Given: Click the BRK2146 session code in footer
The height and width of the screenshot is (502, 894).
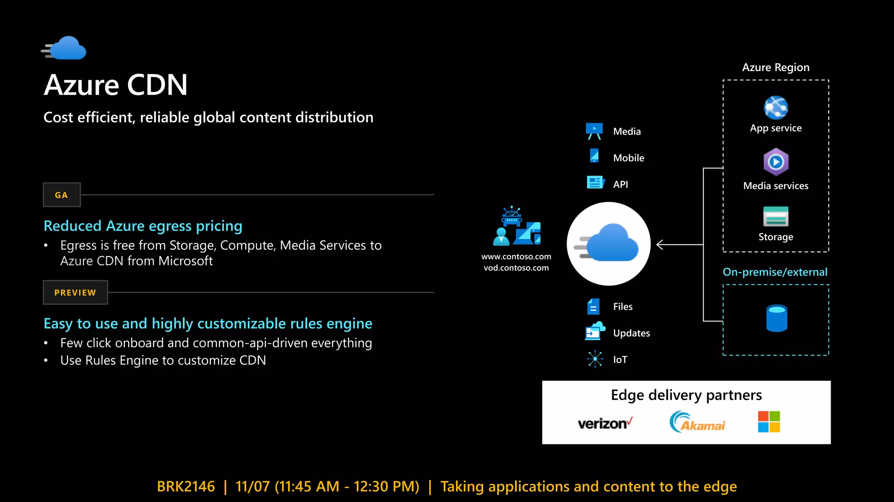Looking at the screenshot, I should (186, 486).
